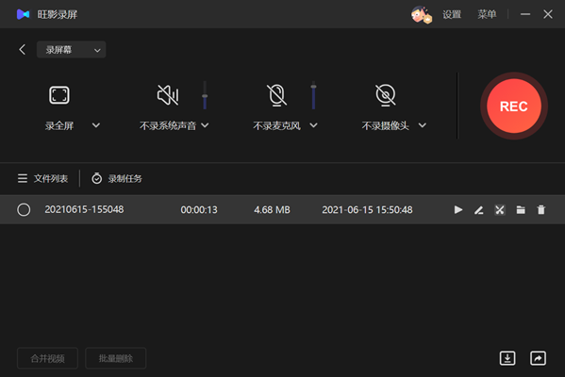Open the 录屏幕 mode dropdown

pos(72,49)
